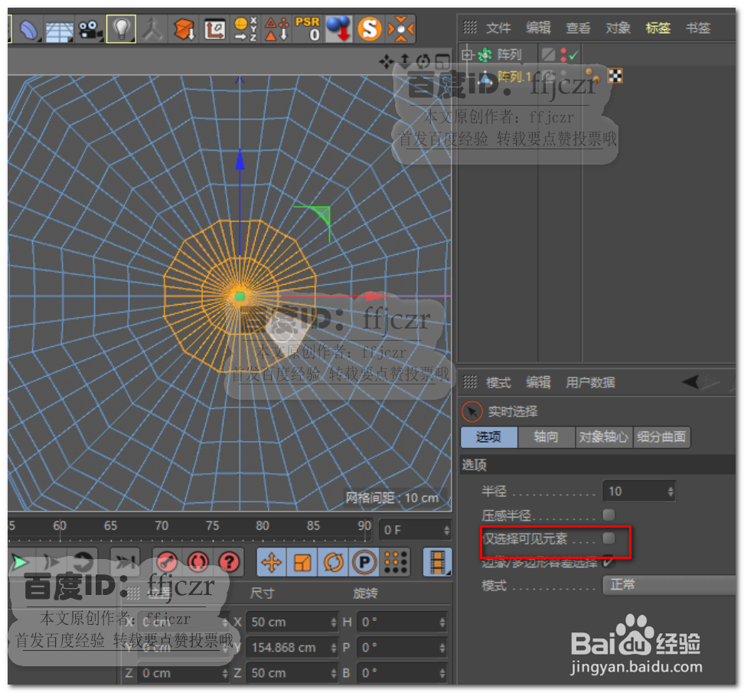Open the film strip timeline icon
The height and width of the screenshot is (693, 744).
coord(437,563)
